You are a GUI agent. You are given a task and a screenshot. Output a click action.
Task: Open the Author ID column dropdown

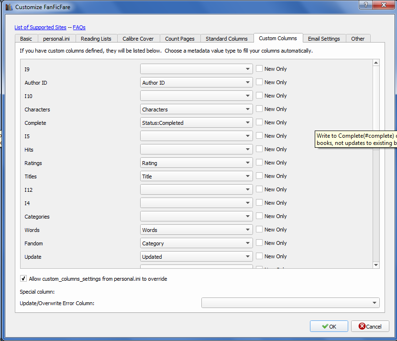tap(197, 82)
